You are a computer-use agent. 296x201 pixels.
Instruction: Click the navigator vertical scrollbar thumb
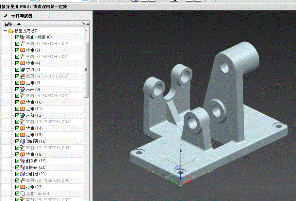click(86, 70)
